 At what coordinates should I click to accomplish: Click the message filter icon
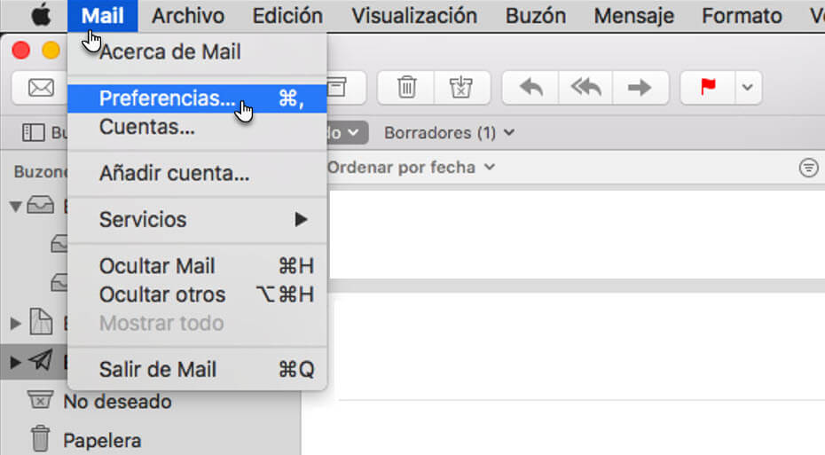(x=808, y=168)
